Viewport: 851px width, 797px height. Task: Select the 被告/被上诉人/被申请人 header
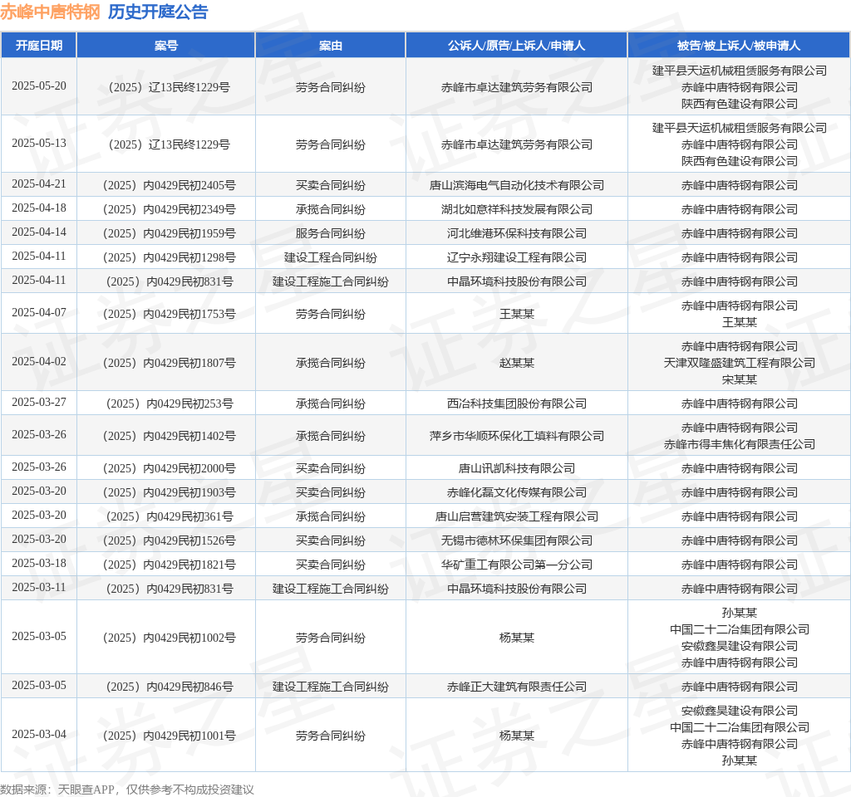coord(739,46)
